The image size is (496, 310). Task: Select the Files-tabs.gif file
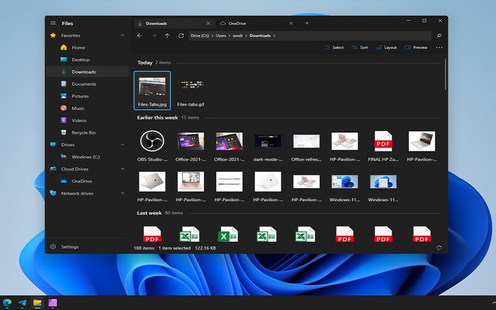pos(190,91)
